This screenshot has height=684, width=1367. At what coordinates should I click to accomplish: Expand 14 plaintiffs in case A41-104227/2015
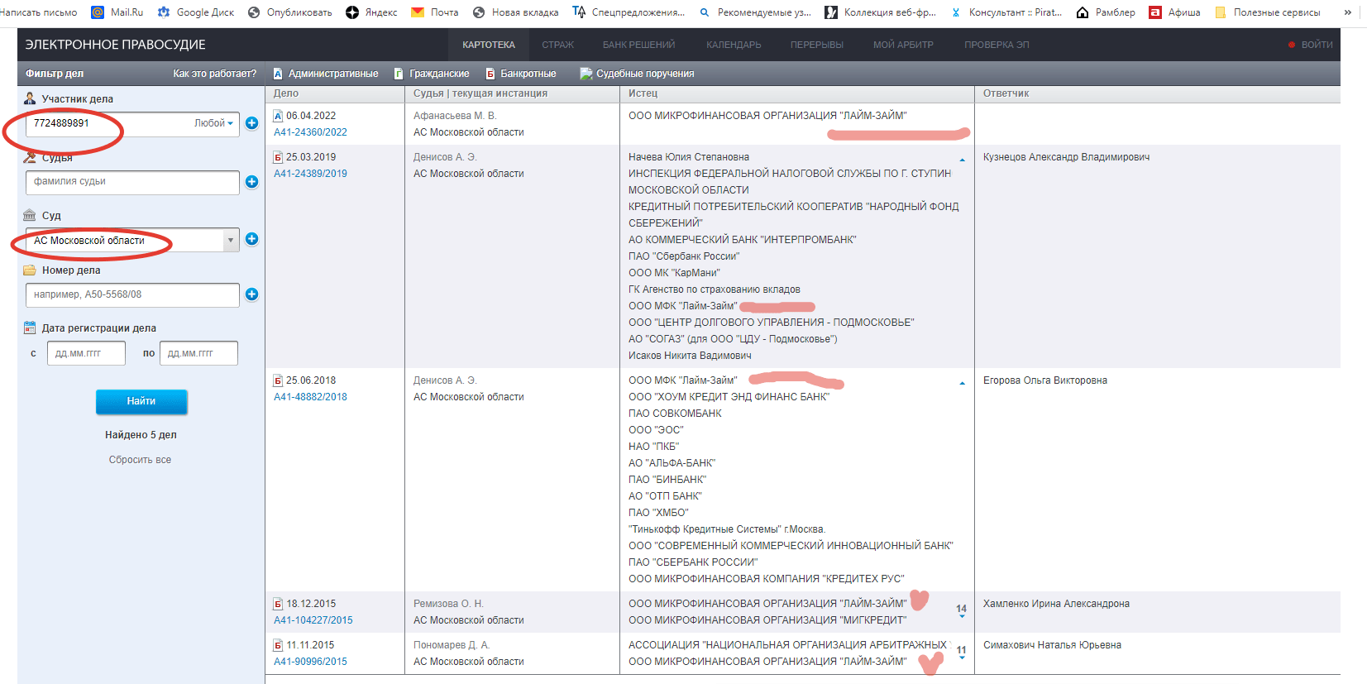pos(961,611)
